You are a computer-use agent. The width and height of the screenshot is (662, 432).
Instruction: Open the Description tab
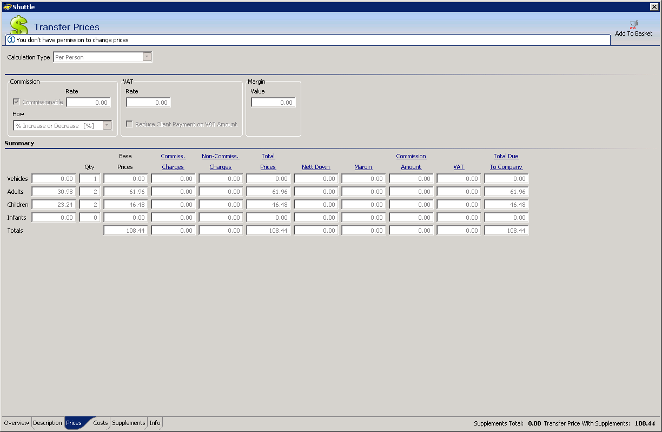pos(48,423)
